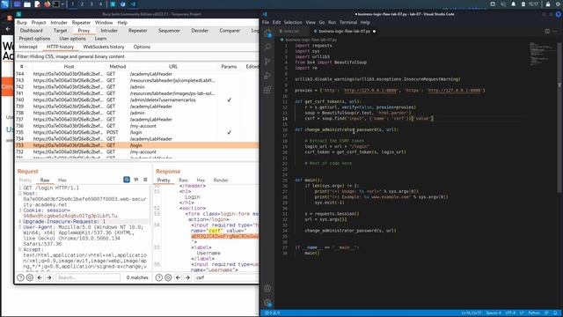Click the HTTP history filter bar

(137, 56)
